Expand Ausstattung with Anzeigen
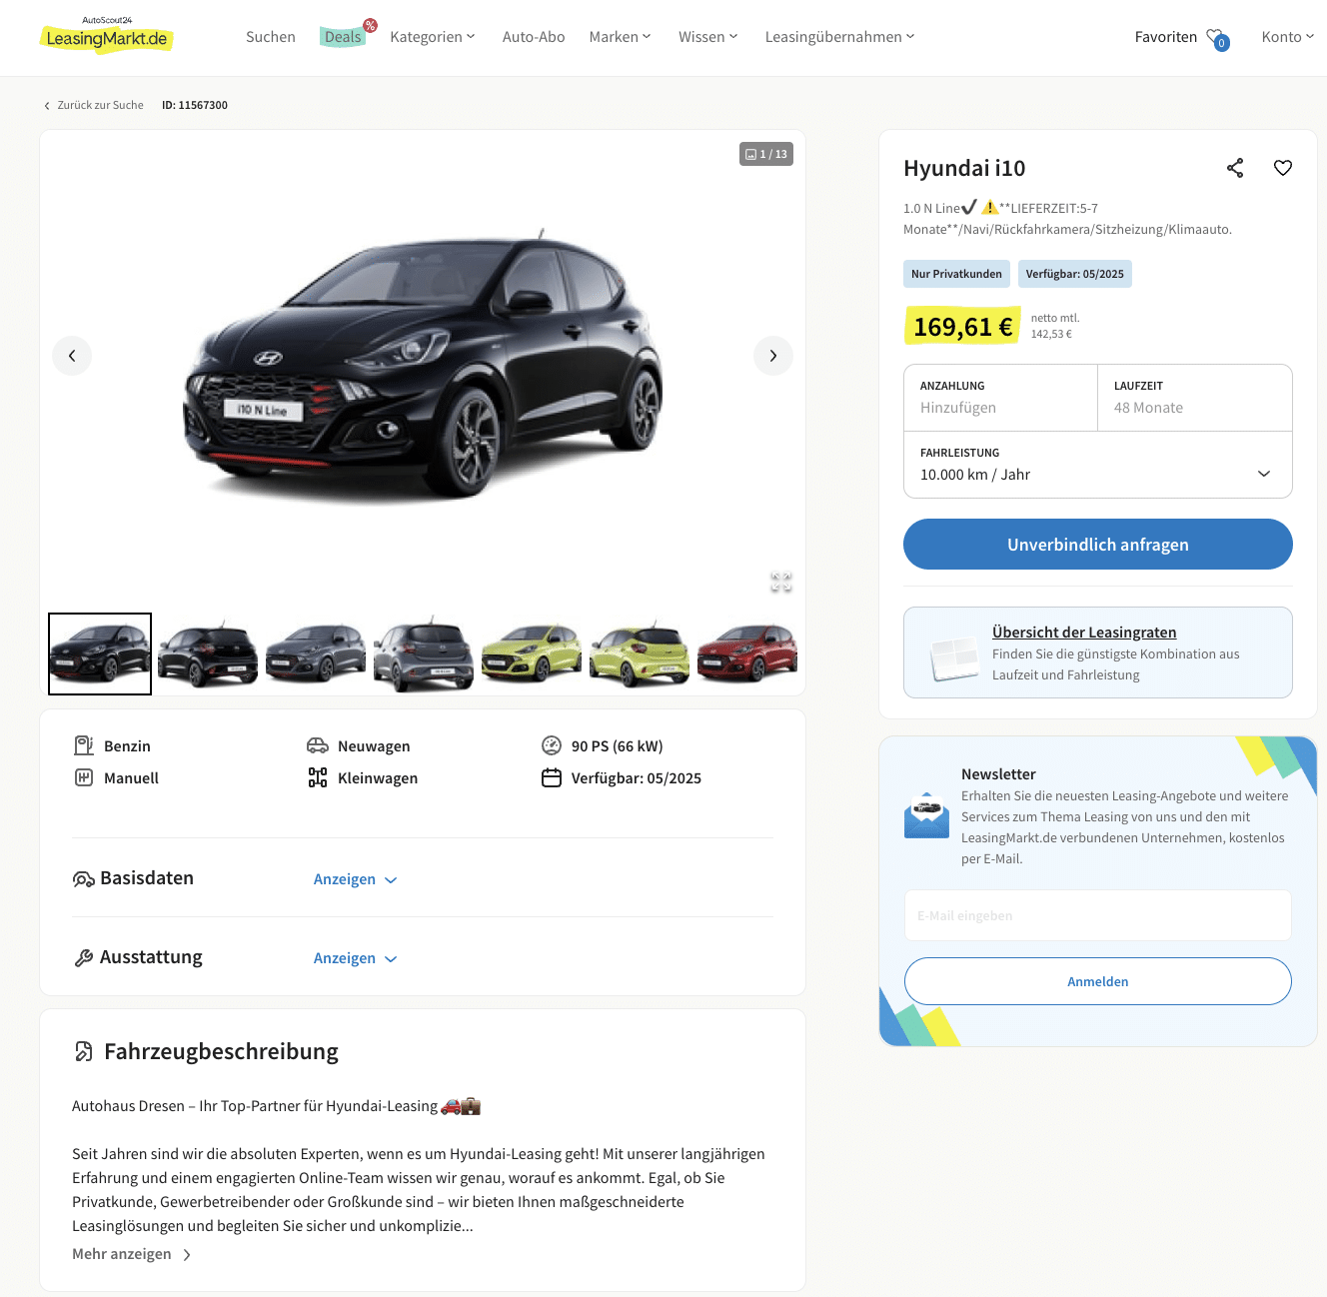Image resolution: width=1327 pixels, height=1297 pixels. [x=356, y=958]
